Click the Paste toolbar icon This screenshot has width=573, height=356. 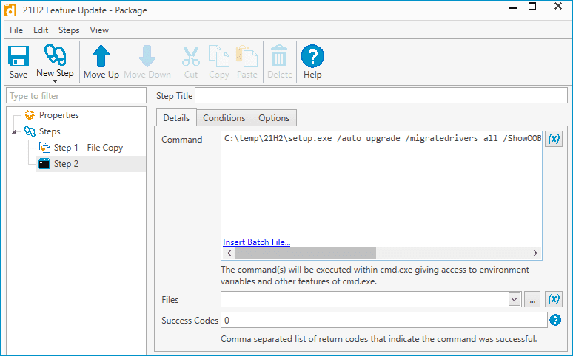247,57
